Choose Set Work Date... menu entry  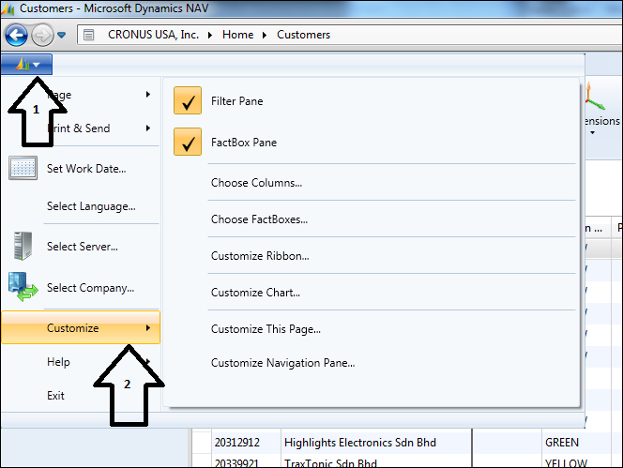(81, 169)
